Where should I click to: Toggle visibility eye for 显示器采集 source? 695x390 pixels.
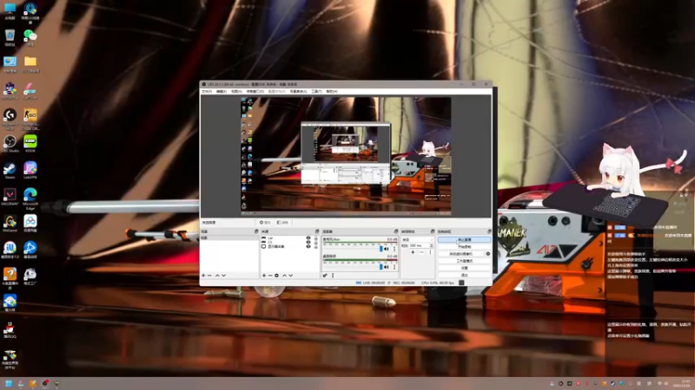308,247
